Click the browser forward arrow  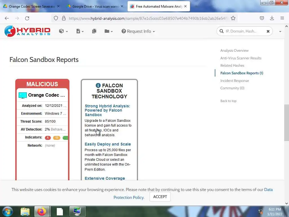pos(17,18)
